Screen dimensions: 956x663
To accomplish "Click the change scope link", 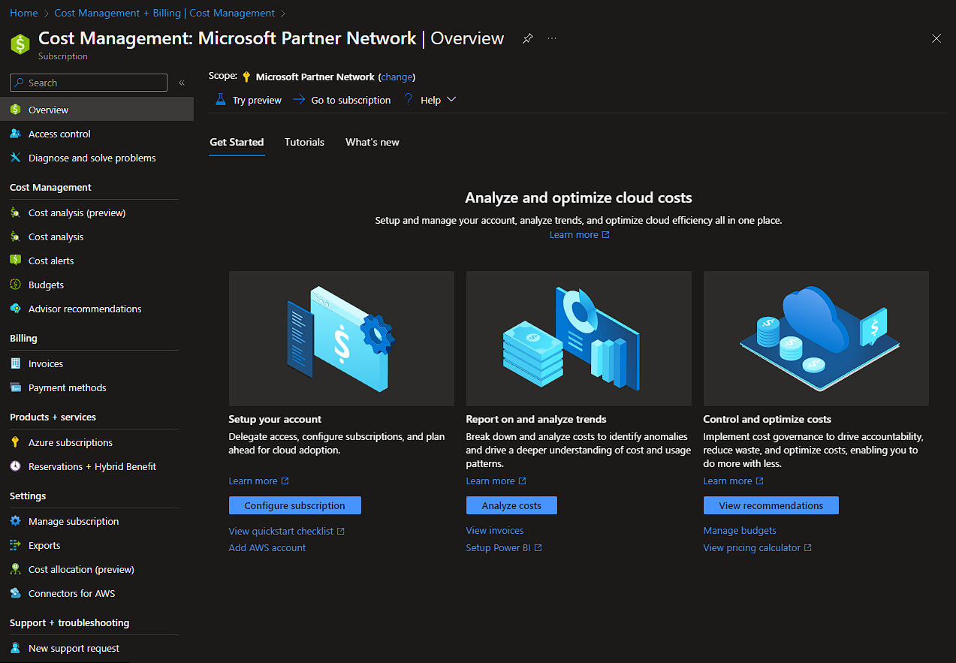I will pos(397,77).
